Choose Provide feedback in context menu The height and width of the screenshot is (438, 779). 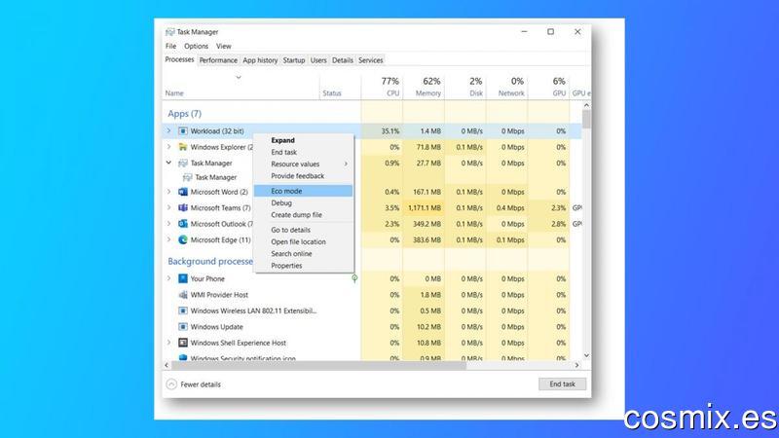(x=304, y=176)
